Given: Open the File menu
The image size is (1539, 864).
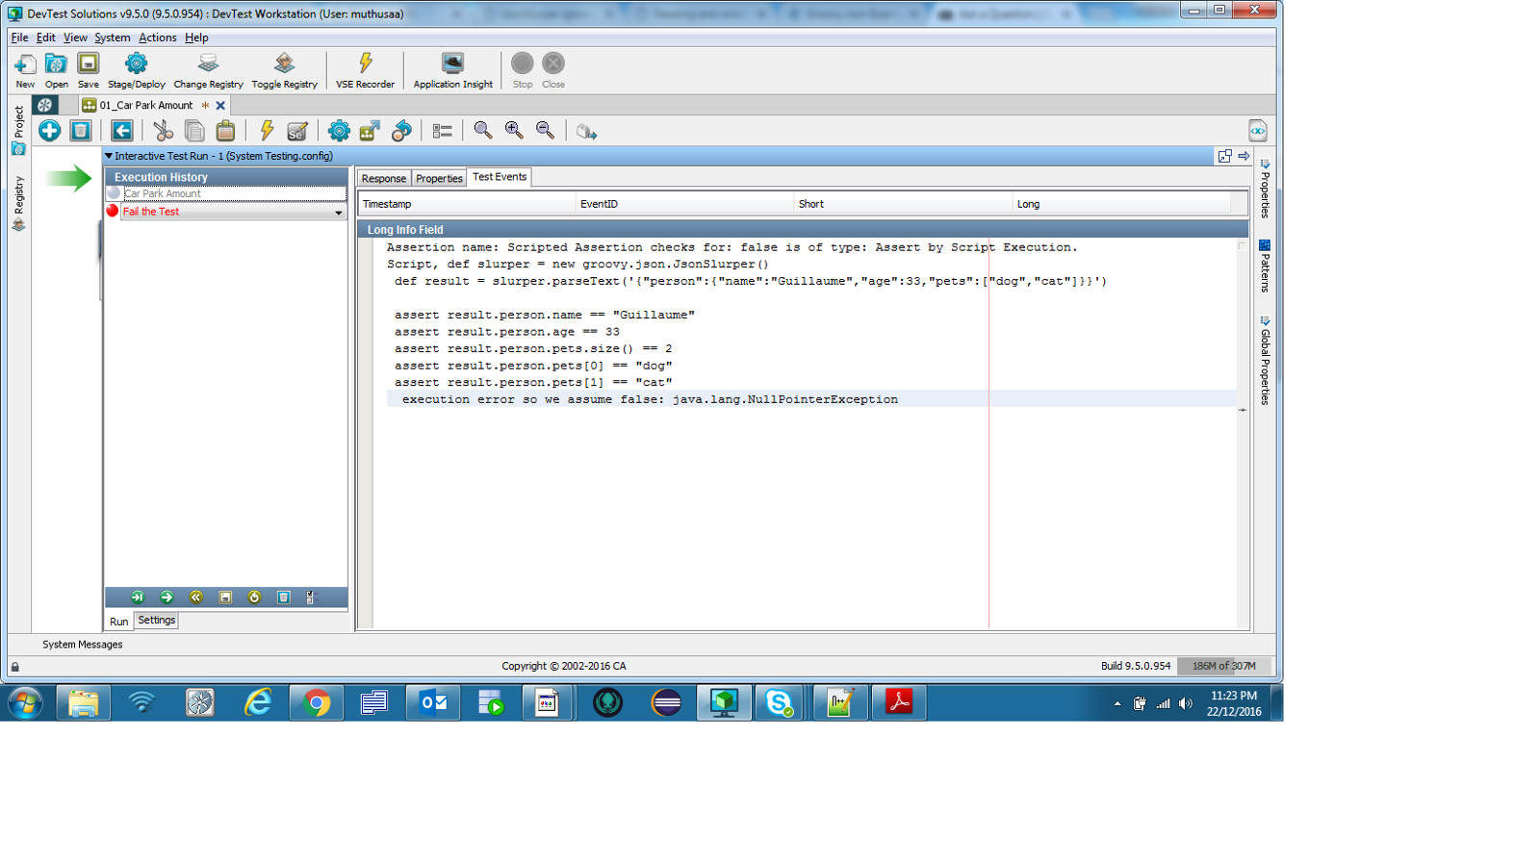Looking at the screenshot, I should coord(19,38).
